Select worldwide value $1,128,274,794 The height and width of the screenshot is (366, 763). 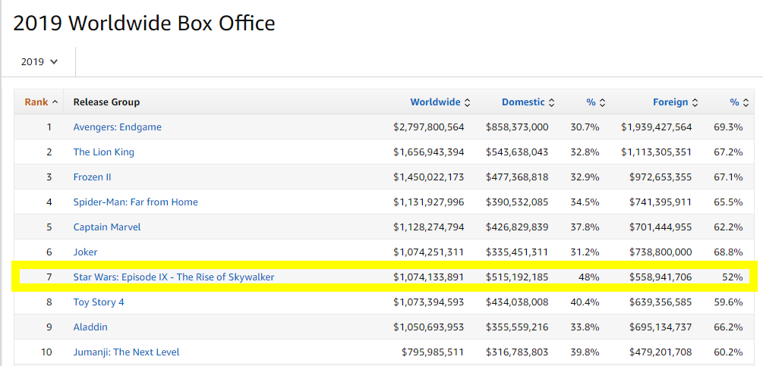click(x=429, y=227)
